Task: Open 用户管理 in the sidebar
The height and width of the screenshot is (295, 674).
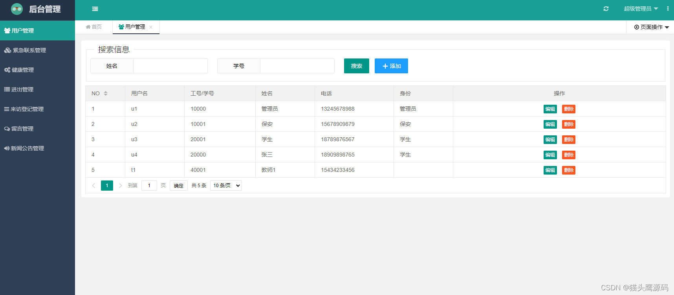Action: (37, 31)
